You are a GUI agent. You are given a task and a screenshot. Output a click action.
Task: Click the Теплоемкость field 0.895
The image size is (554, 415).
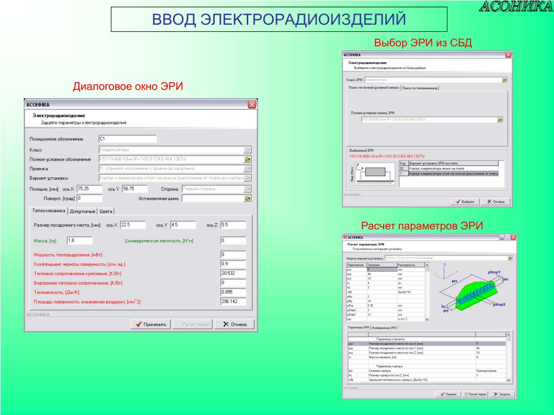click(233, 292)
